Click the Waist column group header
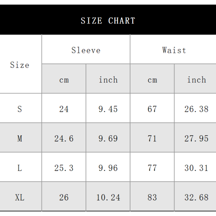The image size is (216, 216). (x=174, y=50)
